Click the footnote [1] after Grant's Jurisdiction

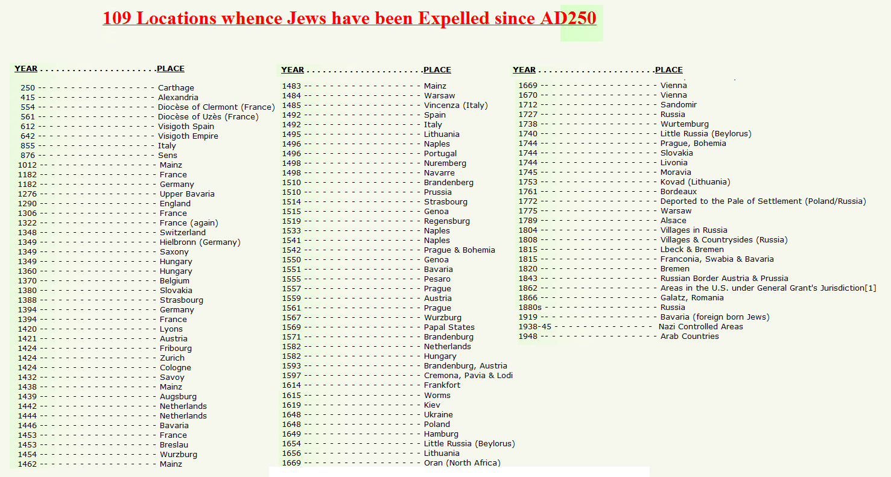(x=870, y=288)
